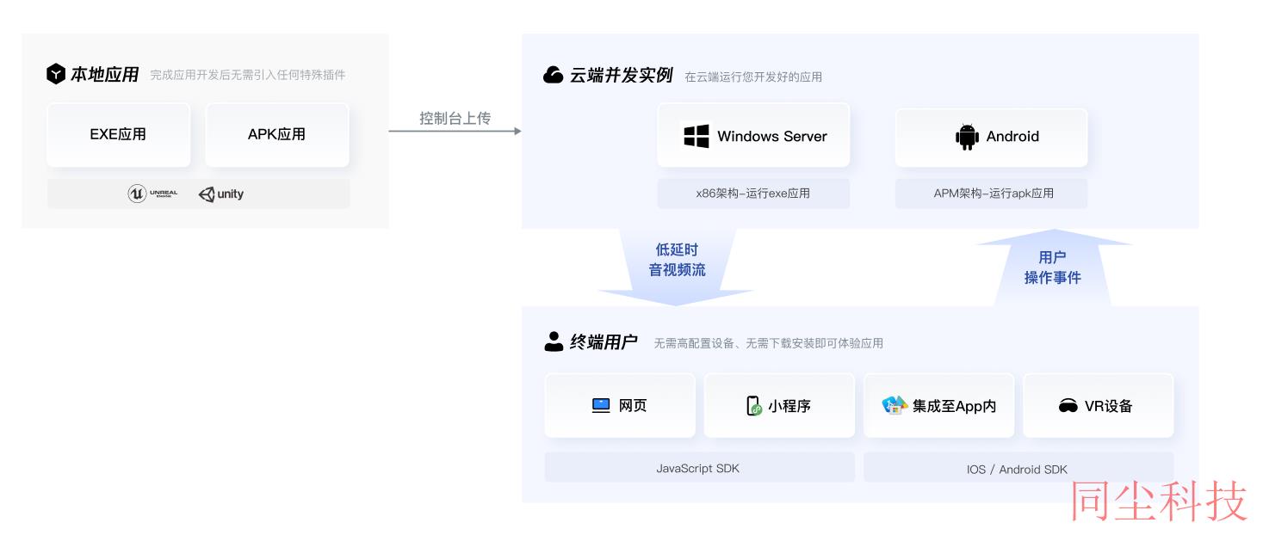Click the cloud icon beside 云端并发实例
The width and height of the screenshot is (1263, 535).
(x=554, y=75)
